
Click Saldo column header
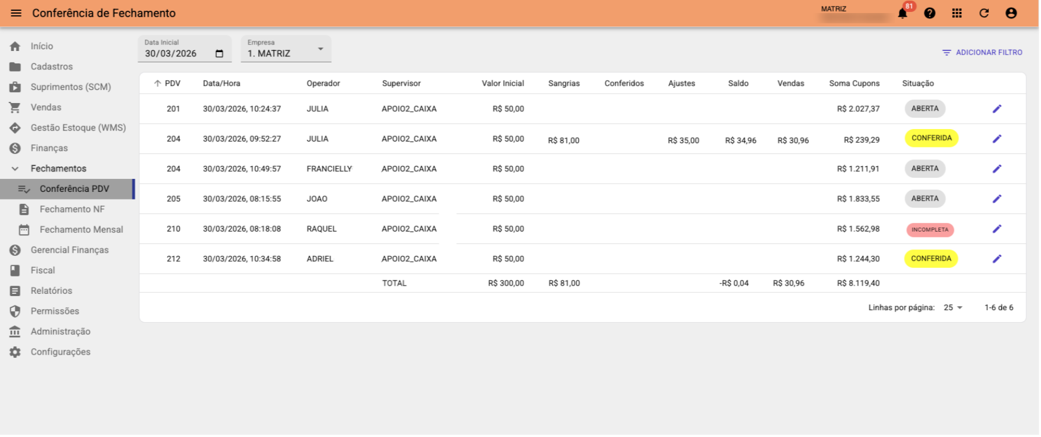(x=738, y=83)
